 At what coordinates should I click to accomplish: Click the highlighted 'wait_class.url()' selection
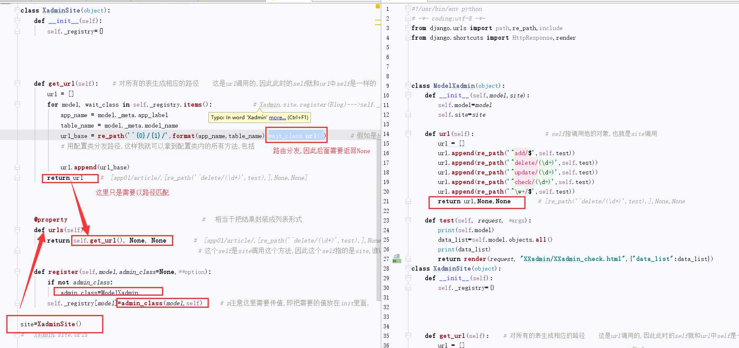296,136
